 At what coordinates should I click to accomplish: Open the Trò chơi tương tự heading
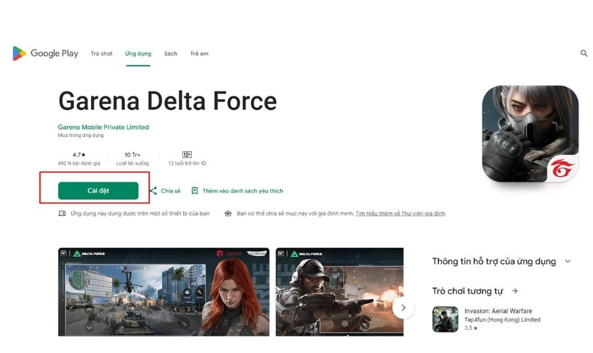coord(467,291)
